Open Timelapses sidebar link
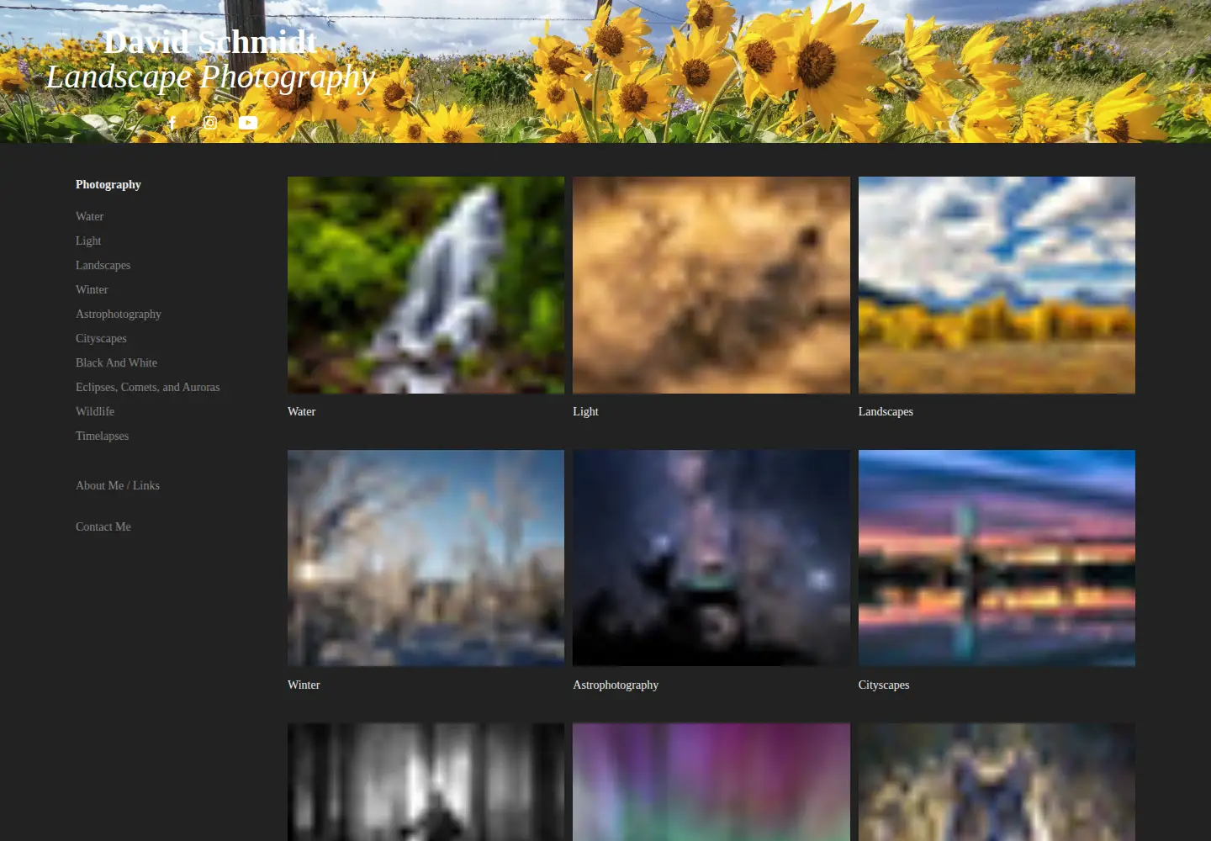This screenshot has height=841, width=1211. pos(103,436)
